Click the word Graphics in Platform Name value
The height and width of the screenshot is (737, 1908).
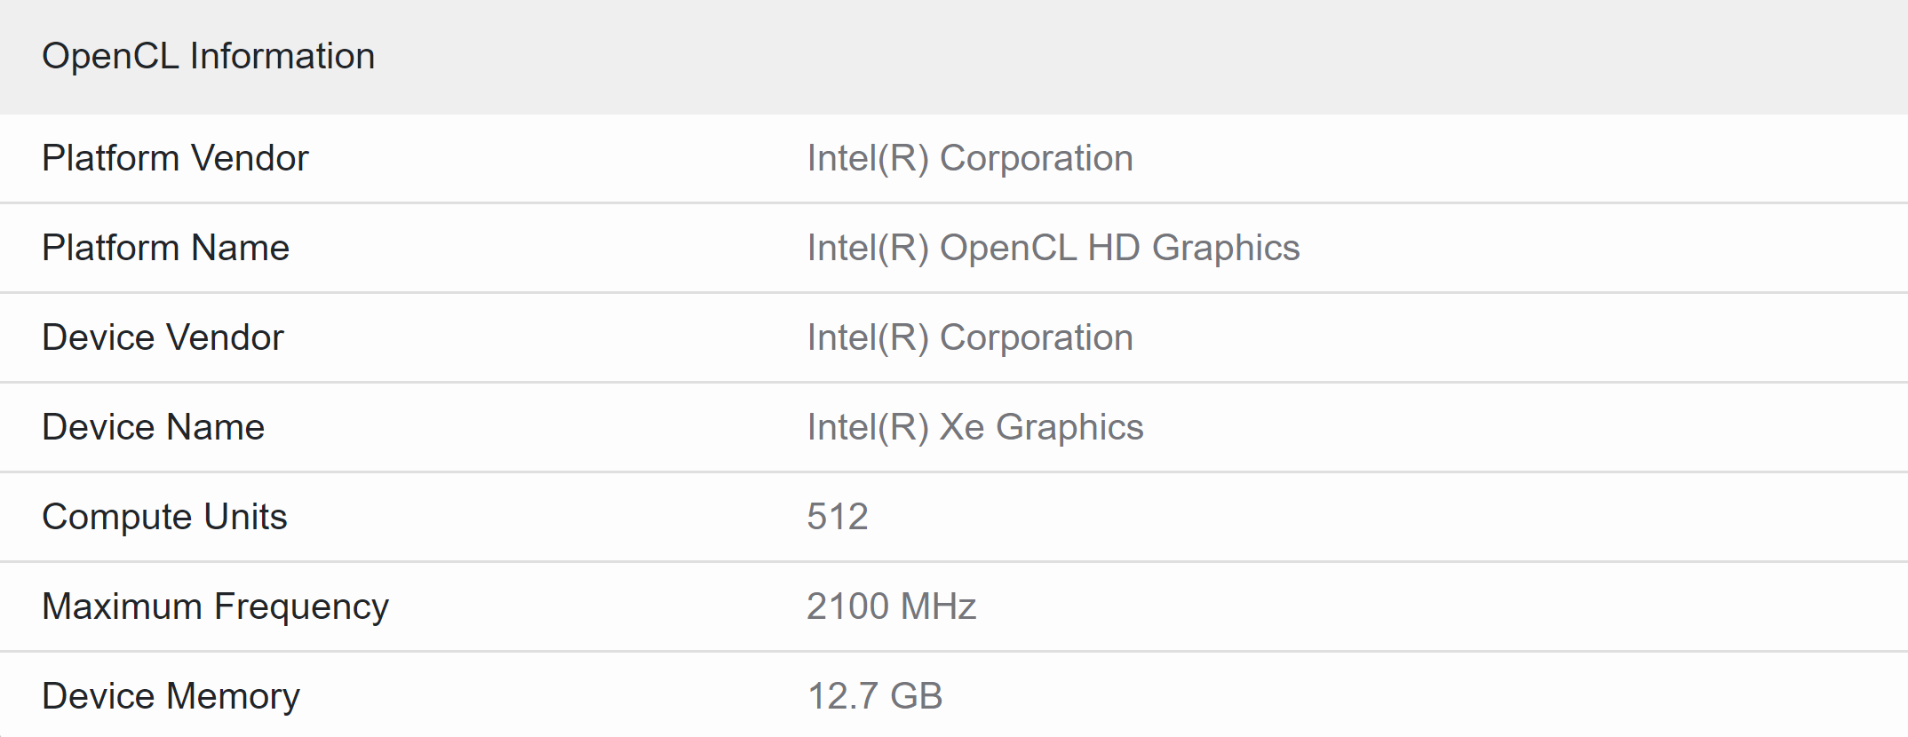click(1226, 250)
